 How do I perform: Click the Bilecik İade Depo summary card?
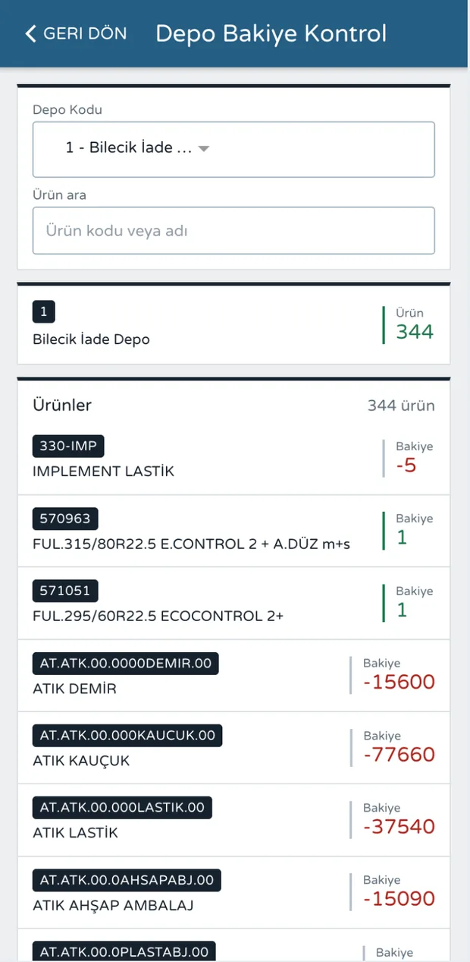(x=233, y=325)
